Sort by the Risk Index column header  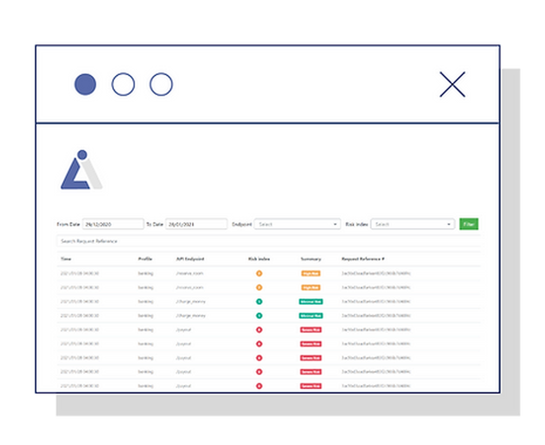(259, 259)
